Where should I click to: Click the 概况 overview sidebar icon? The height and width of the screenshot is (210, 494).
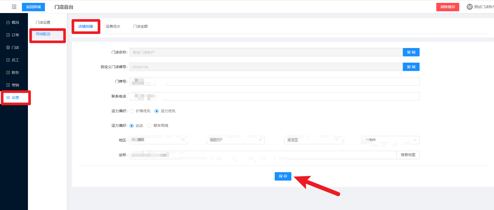(8, 23)
